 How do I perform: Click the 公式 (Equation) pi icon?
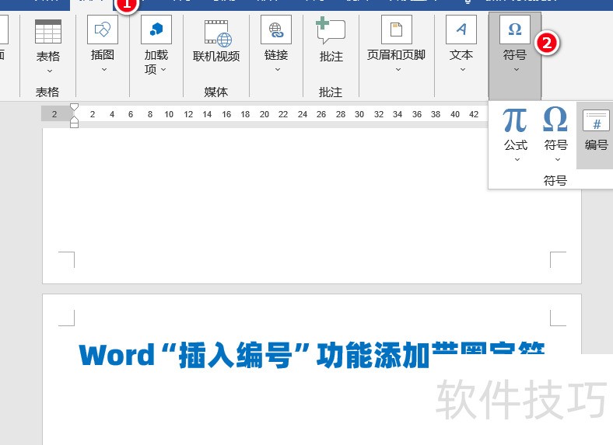(515, 120)
